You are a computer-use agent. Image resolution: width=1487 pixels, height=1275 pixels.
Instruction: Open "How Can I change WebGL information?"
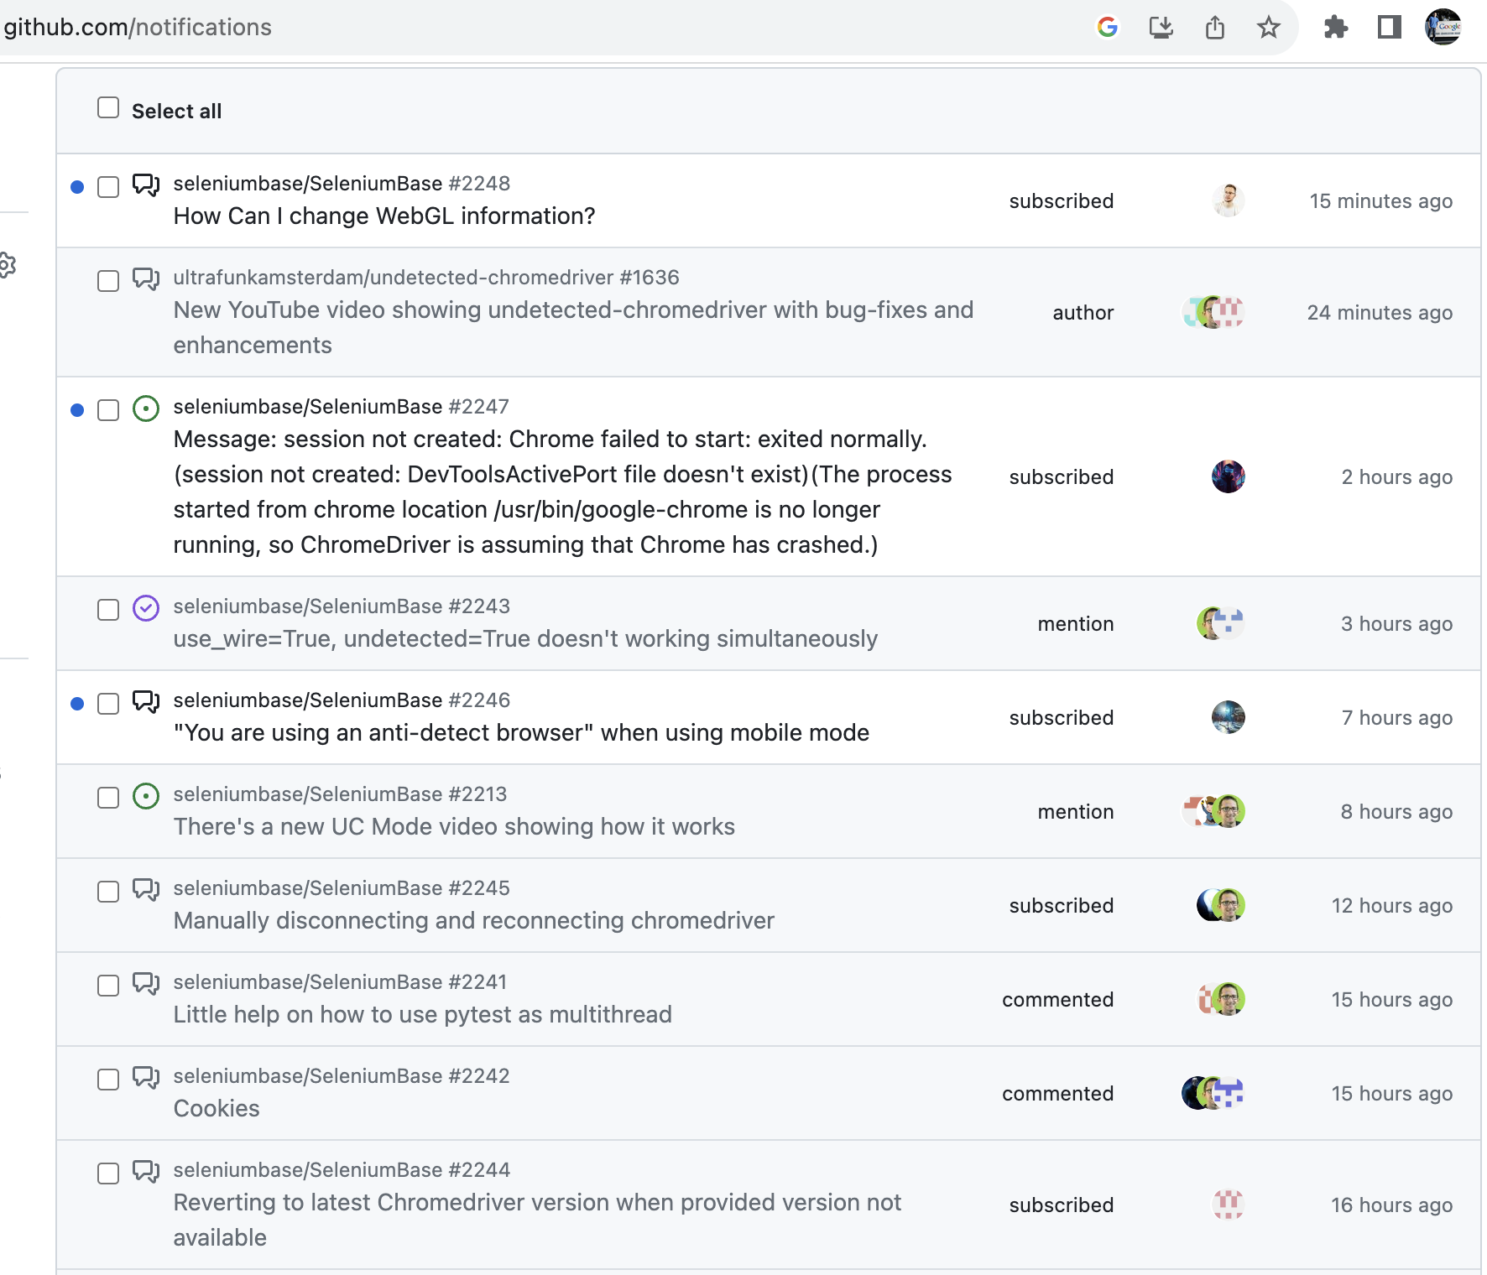tap(384, 216)
